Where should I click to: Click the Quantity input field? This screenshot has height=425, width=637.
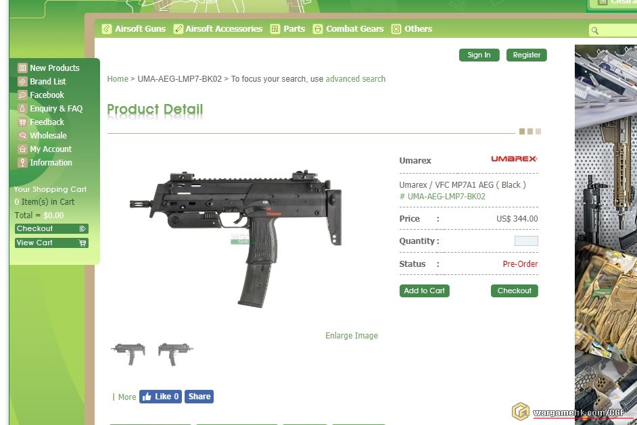click(526, 241)
